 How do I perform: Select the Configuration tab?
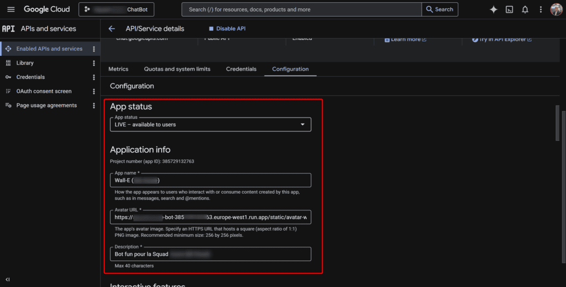point(290,69)
